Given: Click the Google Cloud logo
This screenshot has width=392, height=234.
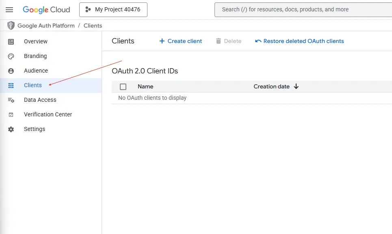Looking at the screenshot, I should point(46,10).
